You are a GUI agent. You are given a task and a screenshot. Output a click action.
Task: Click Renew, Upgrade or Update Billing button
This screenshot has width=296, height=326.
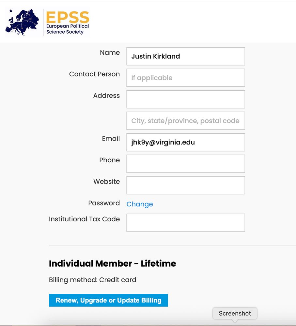(108, 300)
